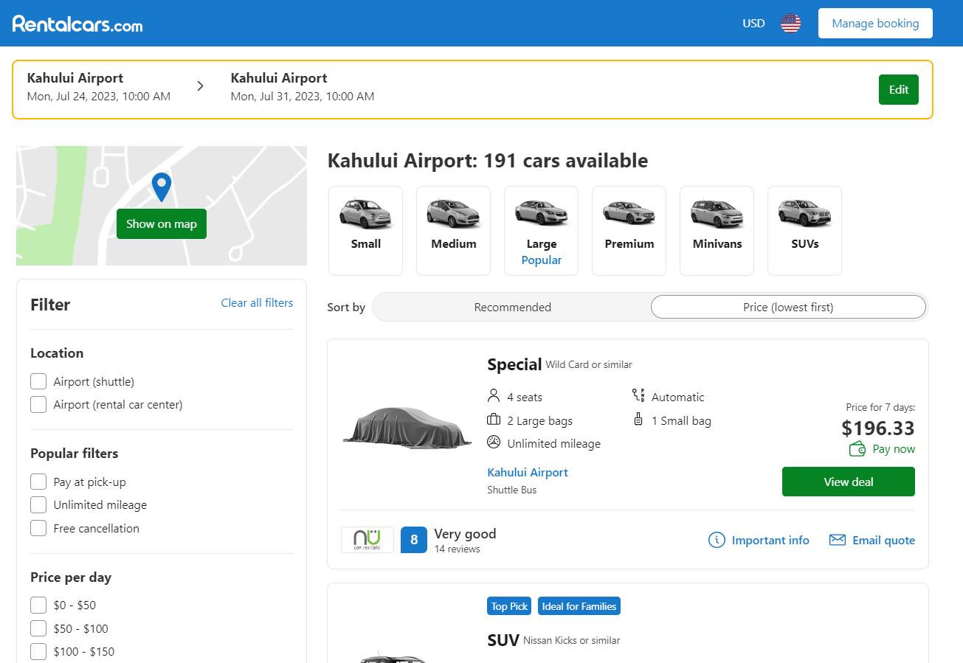The image size is (963, 663).
Task: Click the Top Pick badge
Action: 509,606
